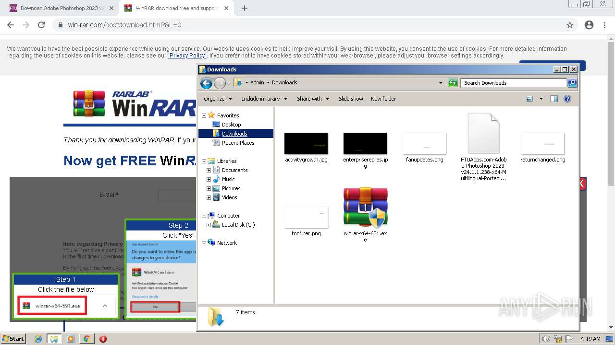Click File Explorer icon in taskbar

click(54, 339)
